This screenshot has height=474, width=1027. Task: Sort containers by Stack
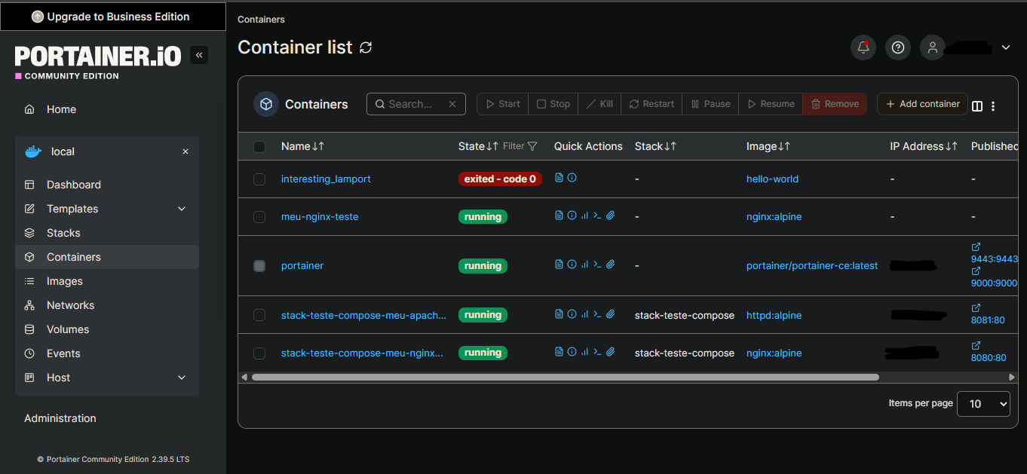pyautogui.click(x=655, y=146)
